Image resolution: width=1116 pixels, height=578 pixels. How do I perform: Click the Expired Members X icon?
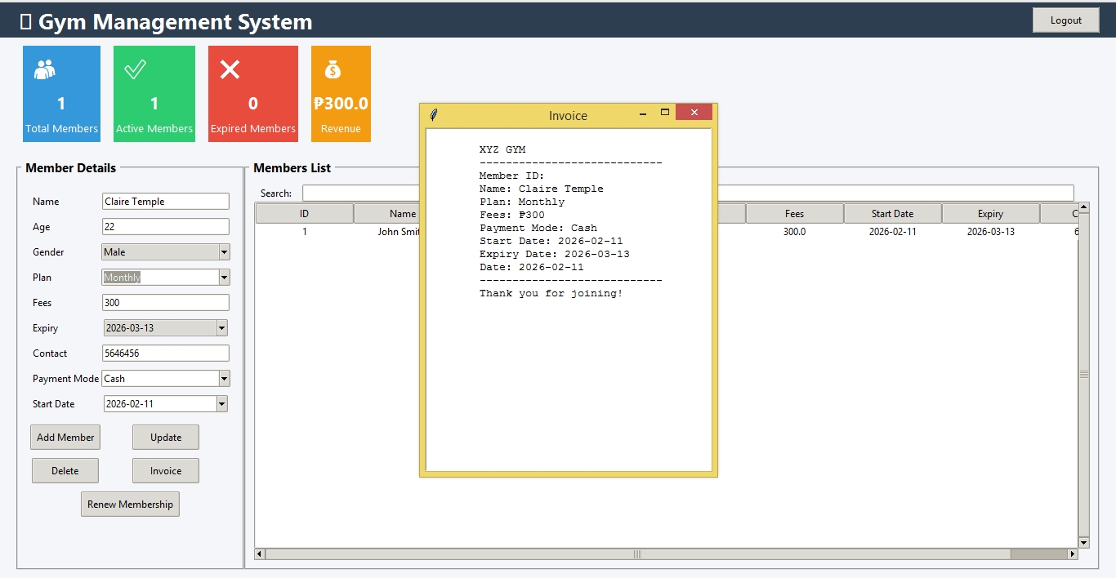230,70
